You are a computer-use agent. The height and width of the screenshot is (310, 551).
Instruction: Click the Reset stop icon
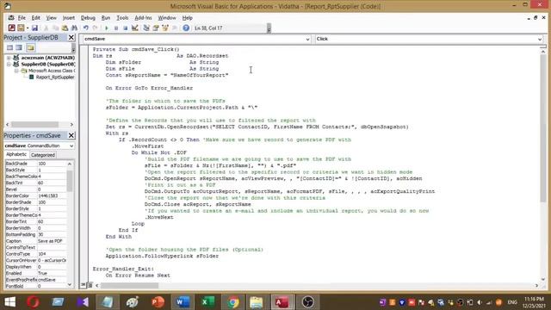(125, 28)
